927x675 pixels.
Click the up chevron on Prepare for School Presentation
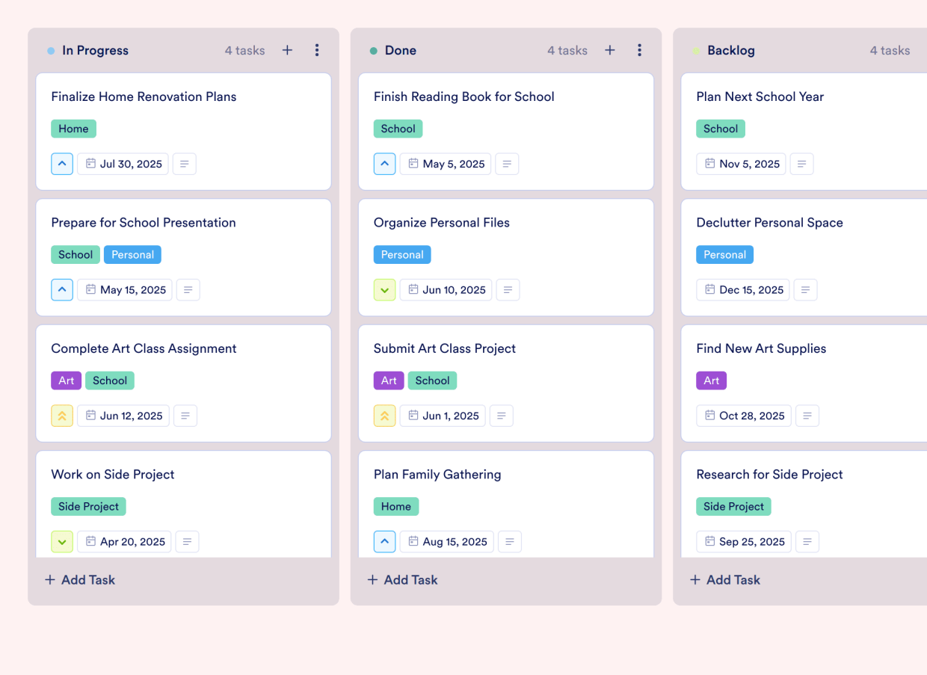point(62,289)
